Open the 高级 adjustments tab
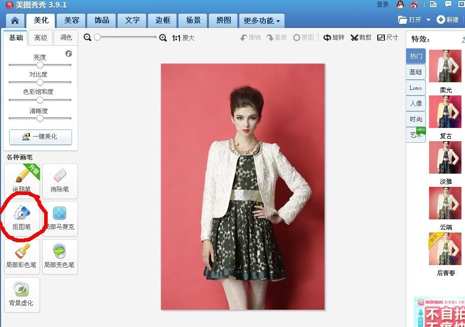The width and height of the screenshot is (465, 327). [41, 38]
